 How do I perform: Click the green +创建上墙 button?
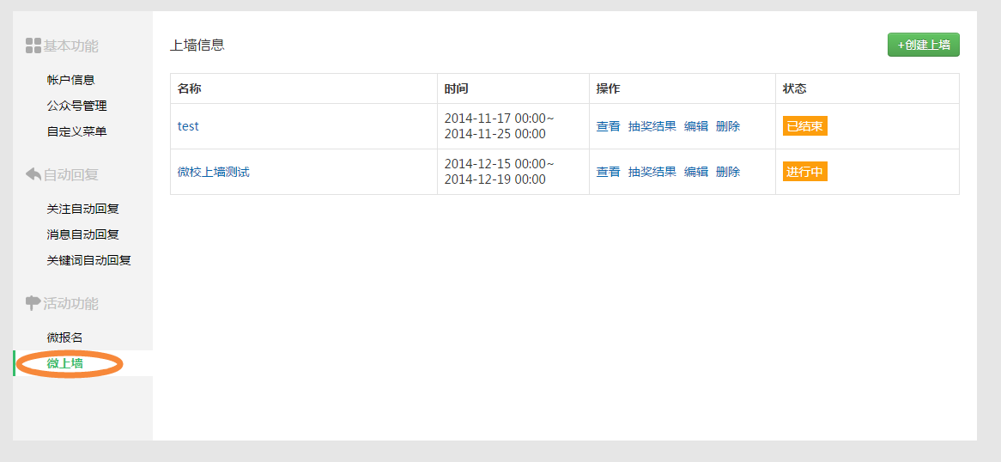923,45
